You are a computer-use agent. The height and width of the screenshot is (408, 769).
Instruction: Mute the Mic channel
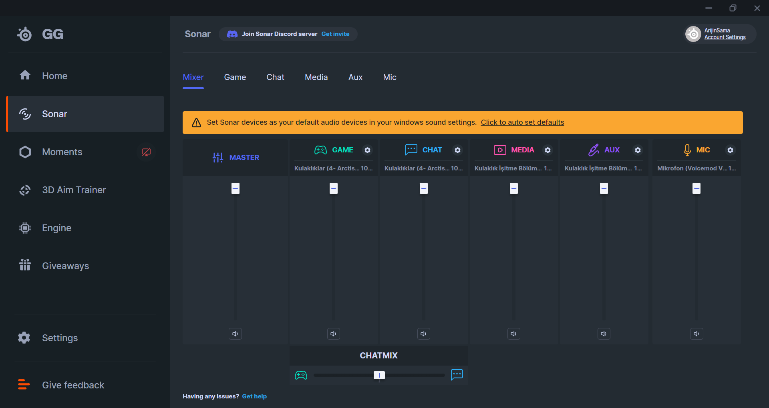[697, 334]
